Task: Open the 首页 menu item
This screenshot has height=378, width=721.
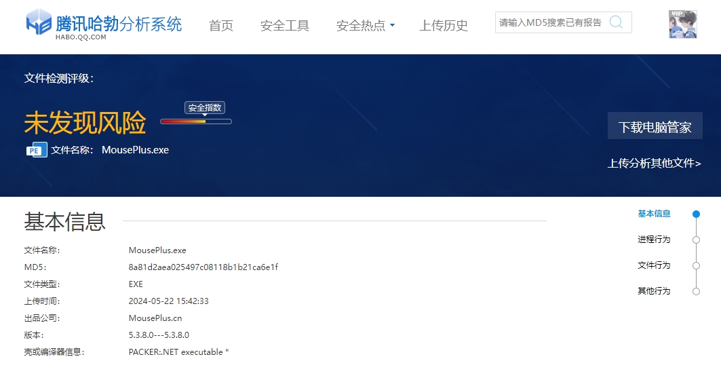Action: tap(221, 26)
